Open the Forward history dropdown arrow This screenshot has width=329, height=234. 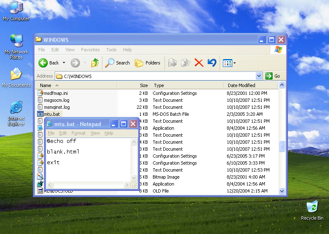coord(85,63)
